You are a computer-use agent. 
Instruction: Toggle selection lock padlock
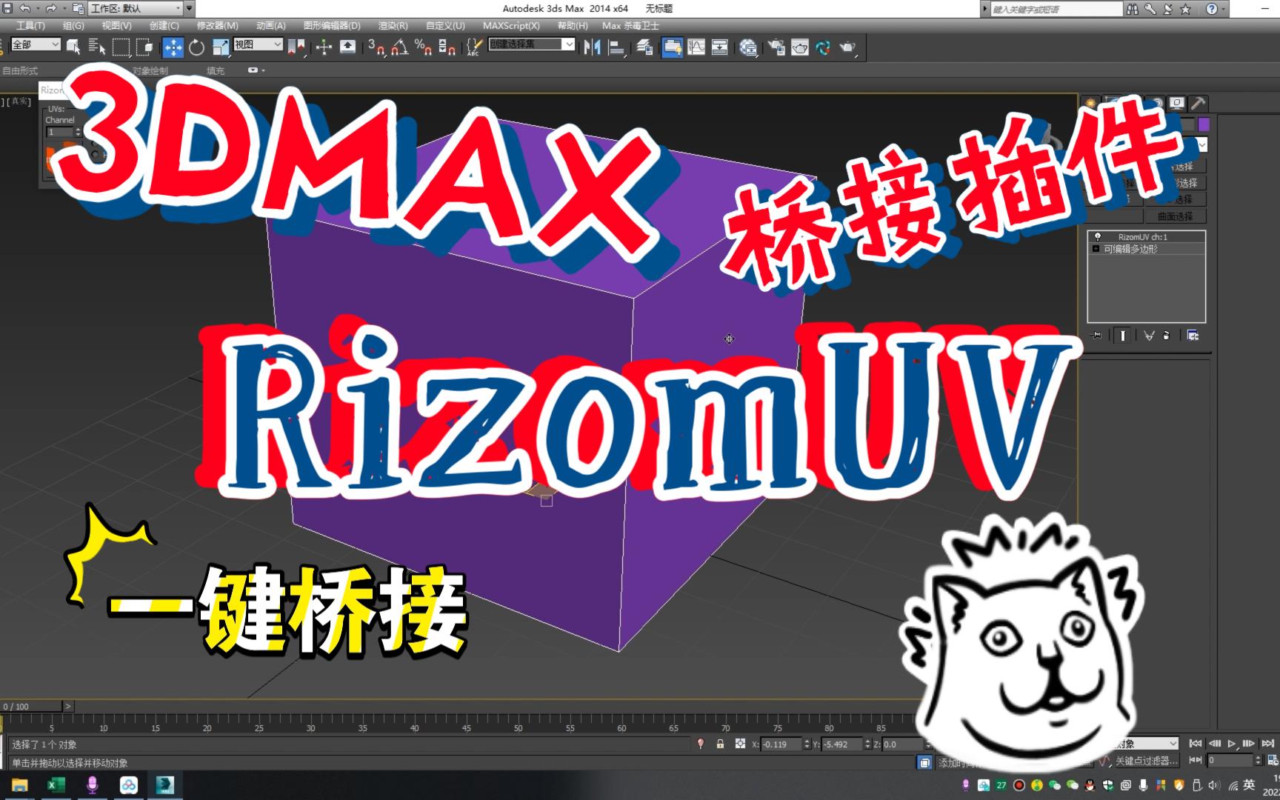tap(720, 744)
